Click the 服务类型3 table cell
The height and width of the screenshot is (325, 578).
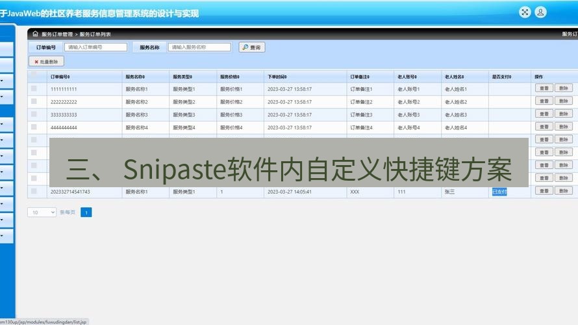coord(184,115)
